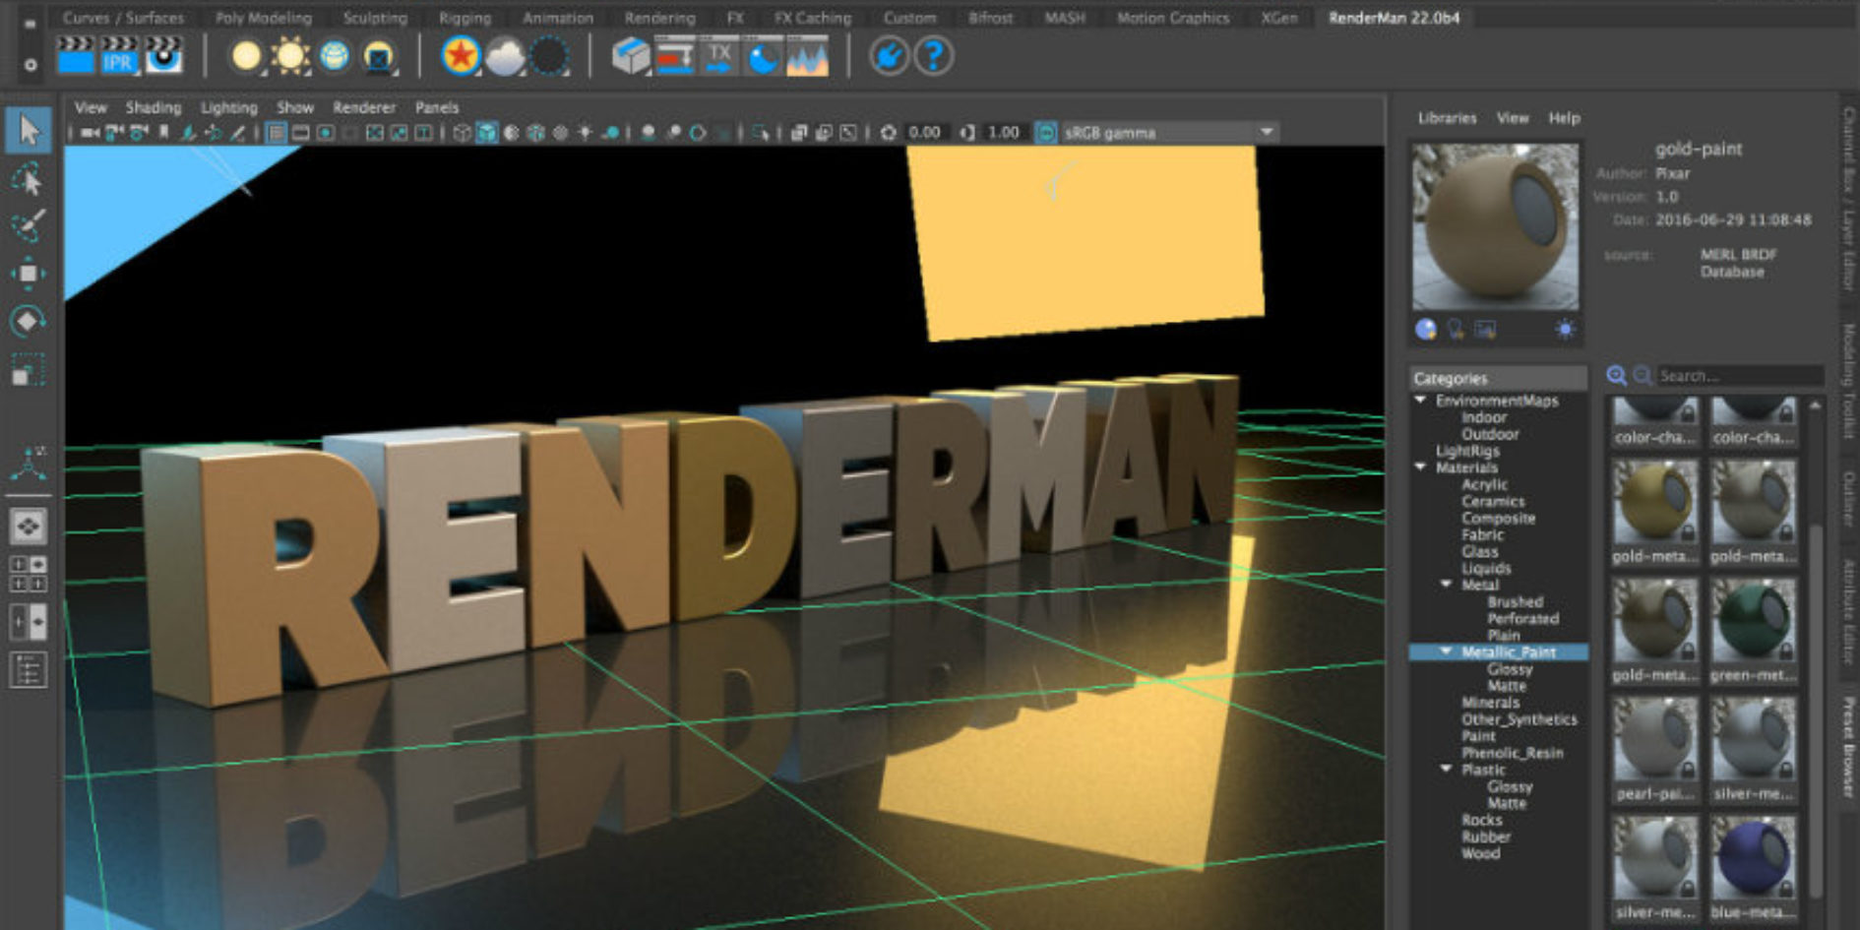The image size is (1860, 930).
Task: Click the light bulb icon under the preview
Action: click(1455, 329)
